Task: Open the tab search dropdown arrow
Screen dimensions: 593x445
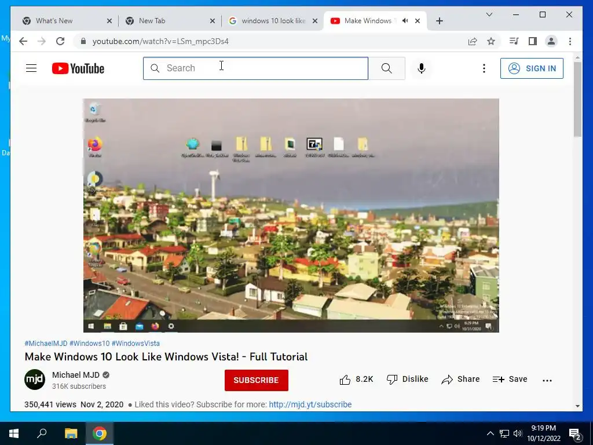Action: pyautogui.click(x=489, y=14)
